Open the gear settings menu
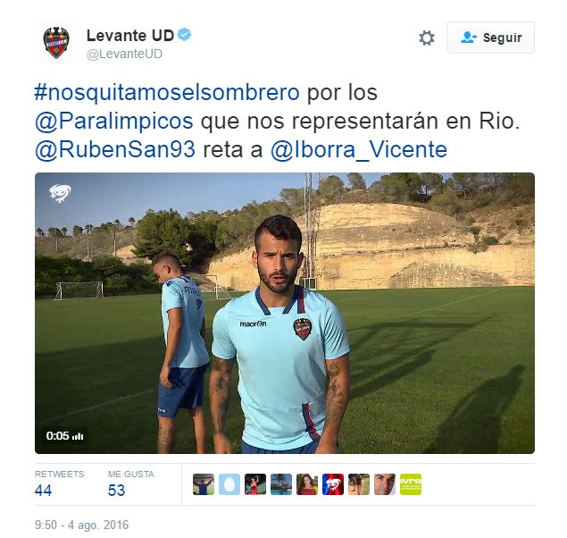 coord(426,38)
